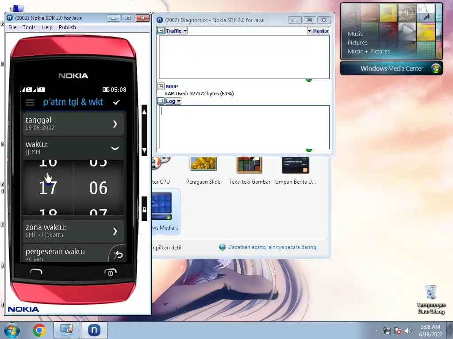Click the phone's power end key

(x=110, y=272)
